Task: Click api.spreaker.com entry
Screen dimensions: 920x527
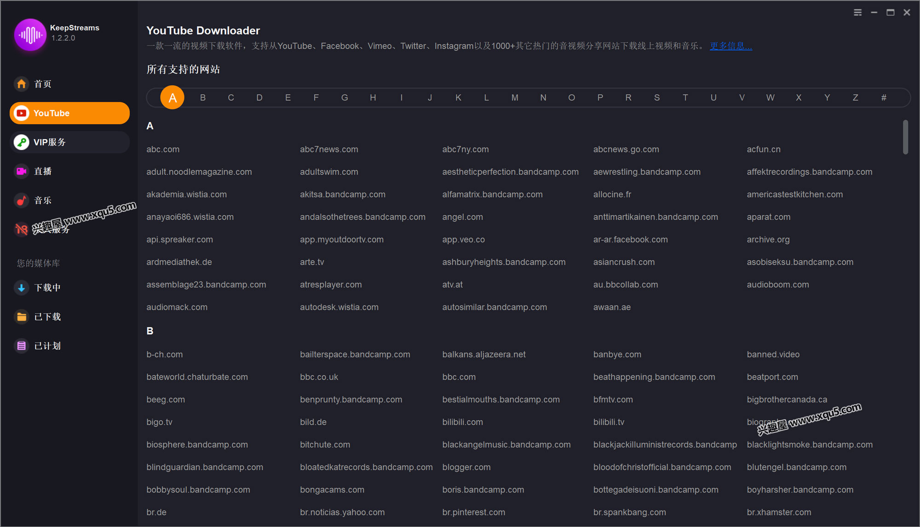Action: [179, 240]
